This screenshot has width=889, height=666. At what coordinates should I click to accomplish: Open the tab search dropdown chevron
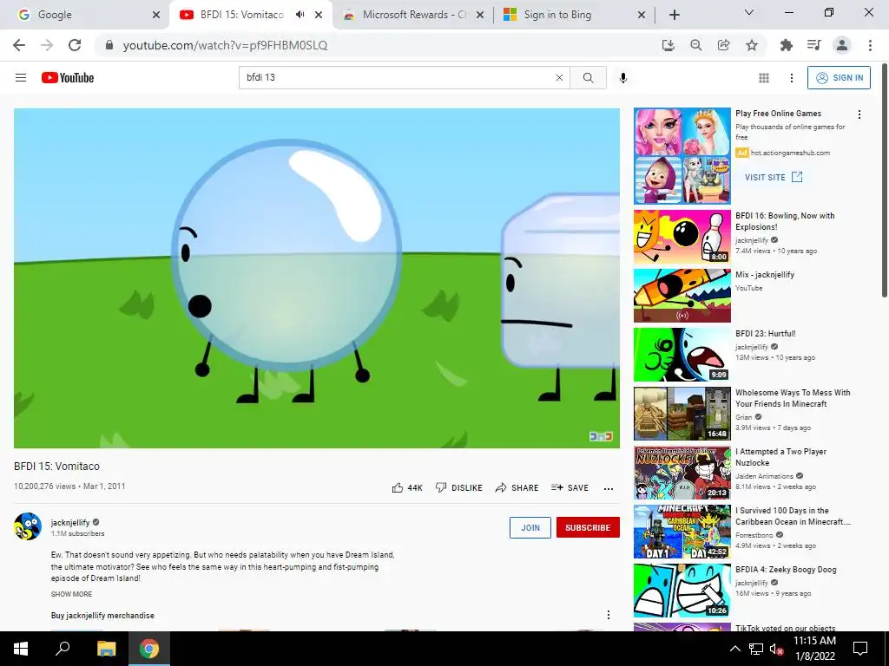(749, 12)
